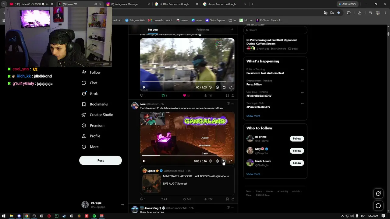Open settings on the 0:16 video
Viewport: 390px width, 219px height.
click(217, 161)
